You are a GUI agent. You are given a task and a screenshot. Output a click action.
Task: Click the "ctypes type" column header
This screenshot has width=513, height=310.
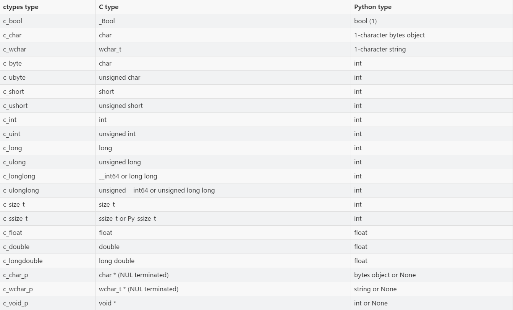point(21,7)
